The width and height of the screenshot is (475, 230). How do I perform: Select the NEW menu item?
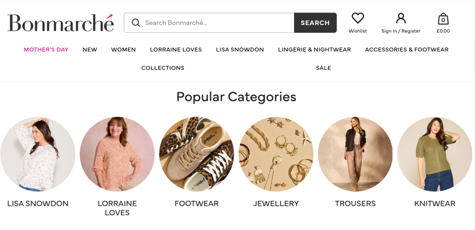[90, 50]
